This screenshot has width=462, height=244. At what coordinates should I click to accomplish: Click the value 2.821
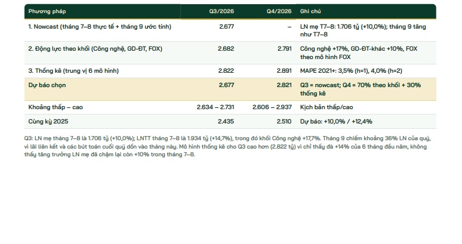(x=284, y=85)
